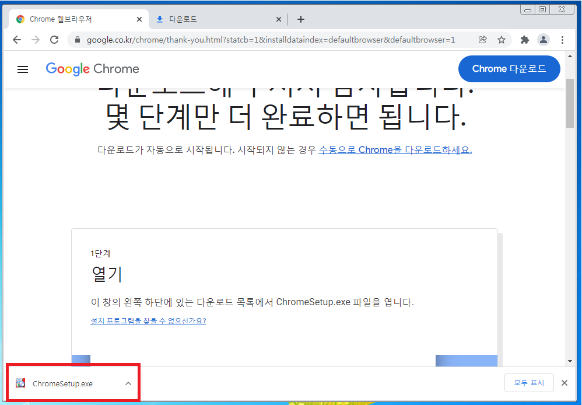The width and height of the screenshot is (582, 405).
Task: Click the address bar URL field
Action: coord(271,40)
